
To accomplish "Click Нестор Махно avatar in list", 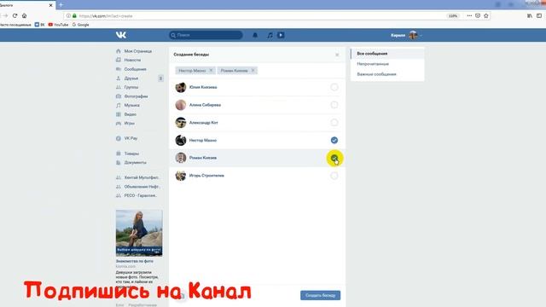I will pos(181,140).
